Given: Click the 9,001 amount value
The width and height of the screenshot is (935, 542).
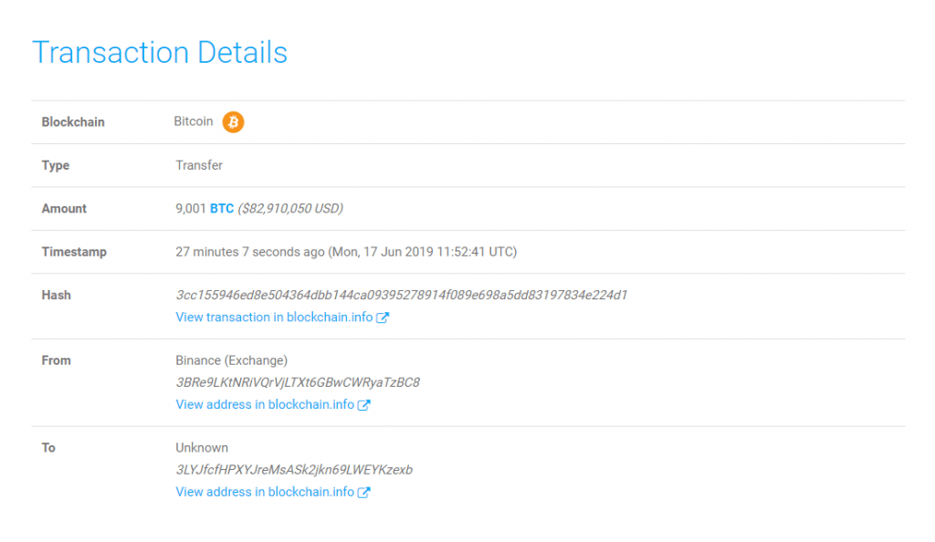Looking at the screenshot, I should click(190, 208).
